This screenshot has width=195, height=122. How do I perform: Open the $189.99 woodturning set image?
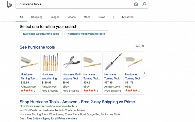(x=51, y=62)
